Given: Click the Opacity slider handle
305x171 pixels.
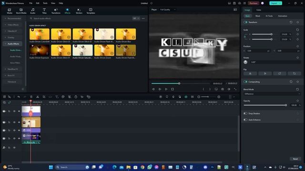Looking at the screenshot, I should (286, 105).
